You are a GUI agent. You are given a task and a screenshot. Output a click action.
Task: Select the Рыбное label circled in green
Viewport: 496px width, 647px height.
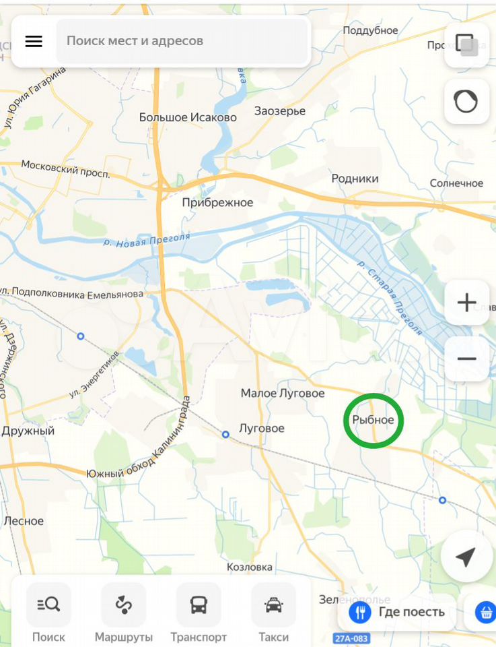[x=374, y=420]
